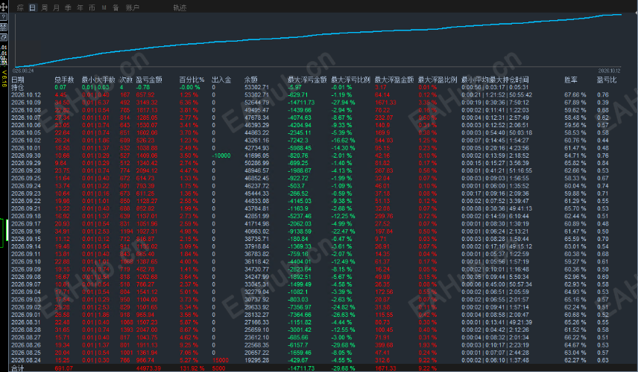Open the 月 monthly tab
Screen dimensions: 638x372
56,7
